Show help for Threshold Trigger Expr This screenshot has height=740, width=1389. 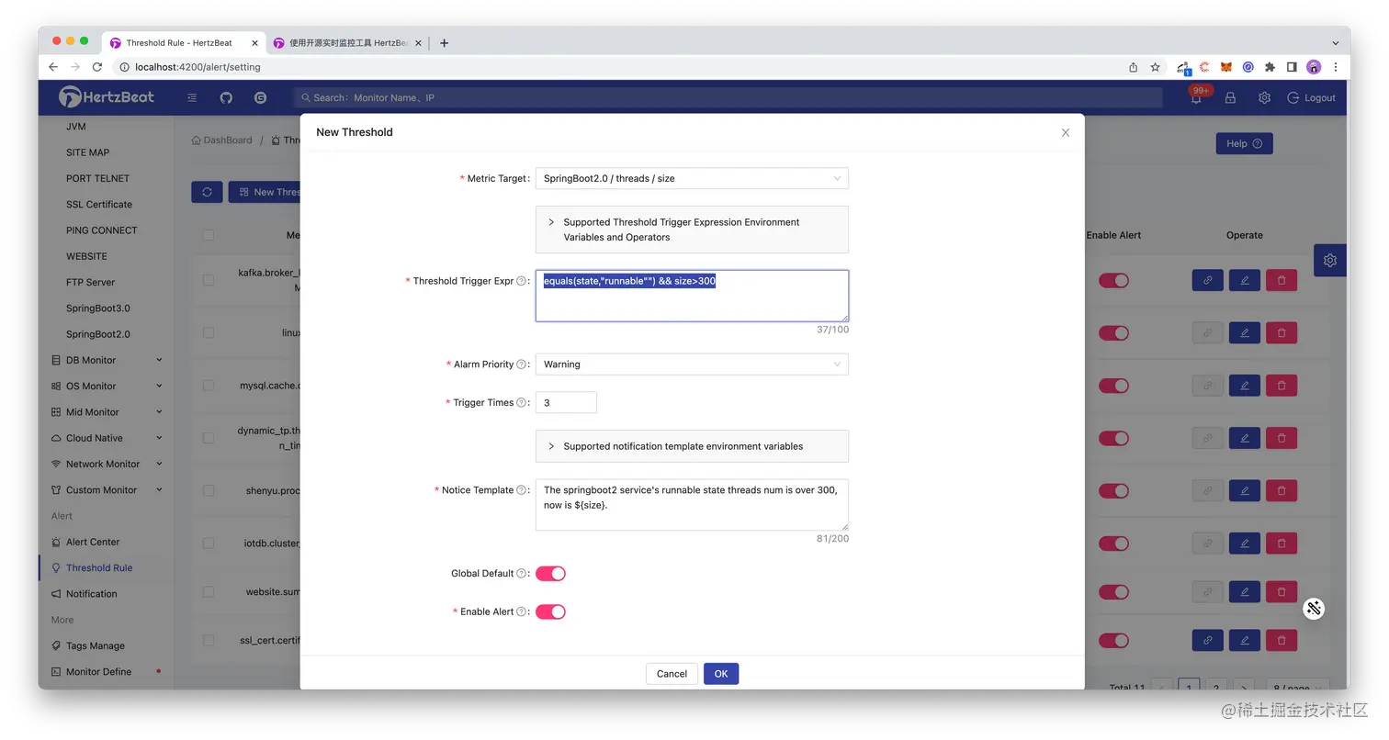point(521,281)
